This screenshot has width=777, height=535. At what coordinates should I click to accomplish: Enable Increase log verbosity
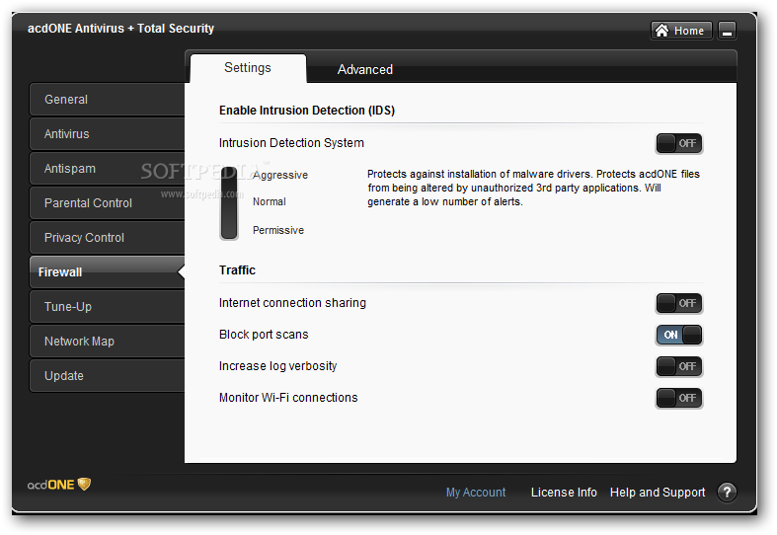pyautogui.click(x=679, y=366)
